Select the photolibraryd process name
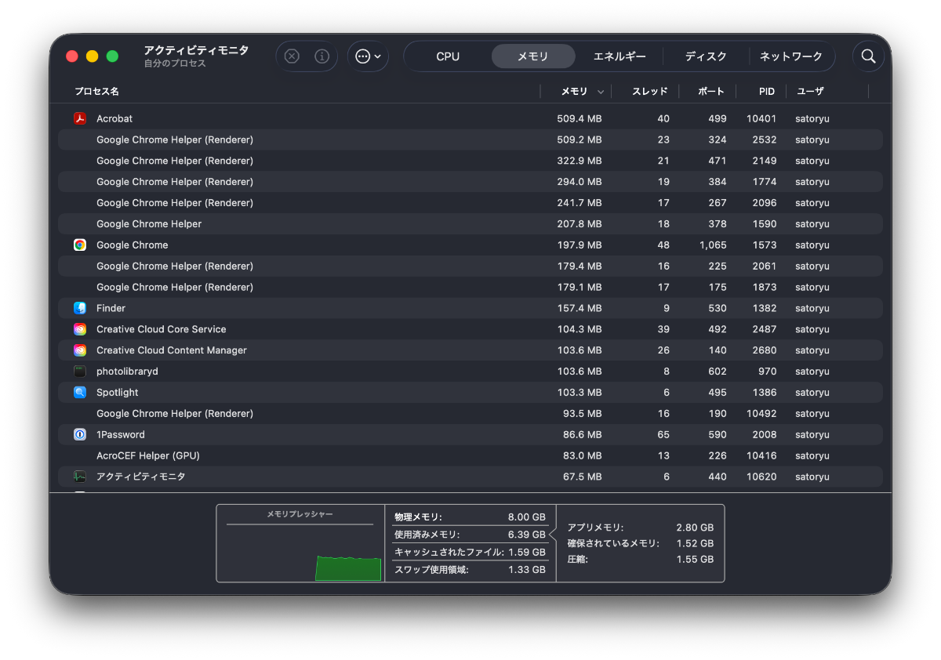Image resolution: width=941 pixels, height=660 pixels. point(127,372)
